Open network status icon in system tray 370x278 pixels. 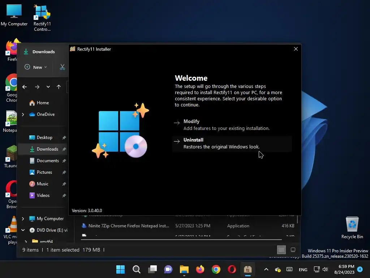coord(317,269)
